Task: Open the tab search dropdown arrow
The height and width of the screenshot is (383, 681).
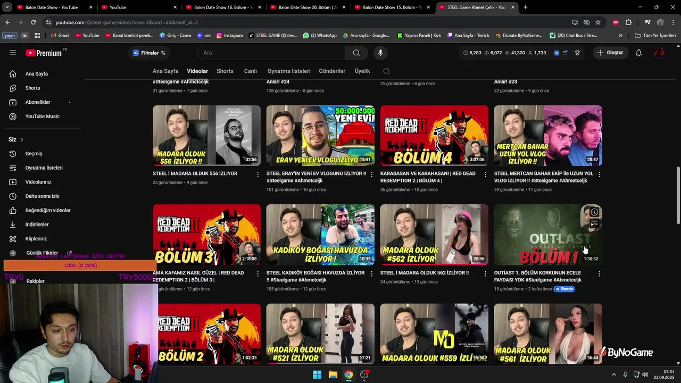Action: 7,7
